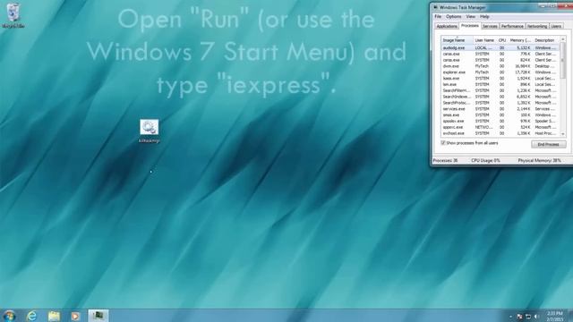Open the taskbar clock and date
Image resolution: width=573 pixels, height=322 pixels.
coord(555,316)
